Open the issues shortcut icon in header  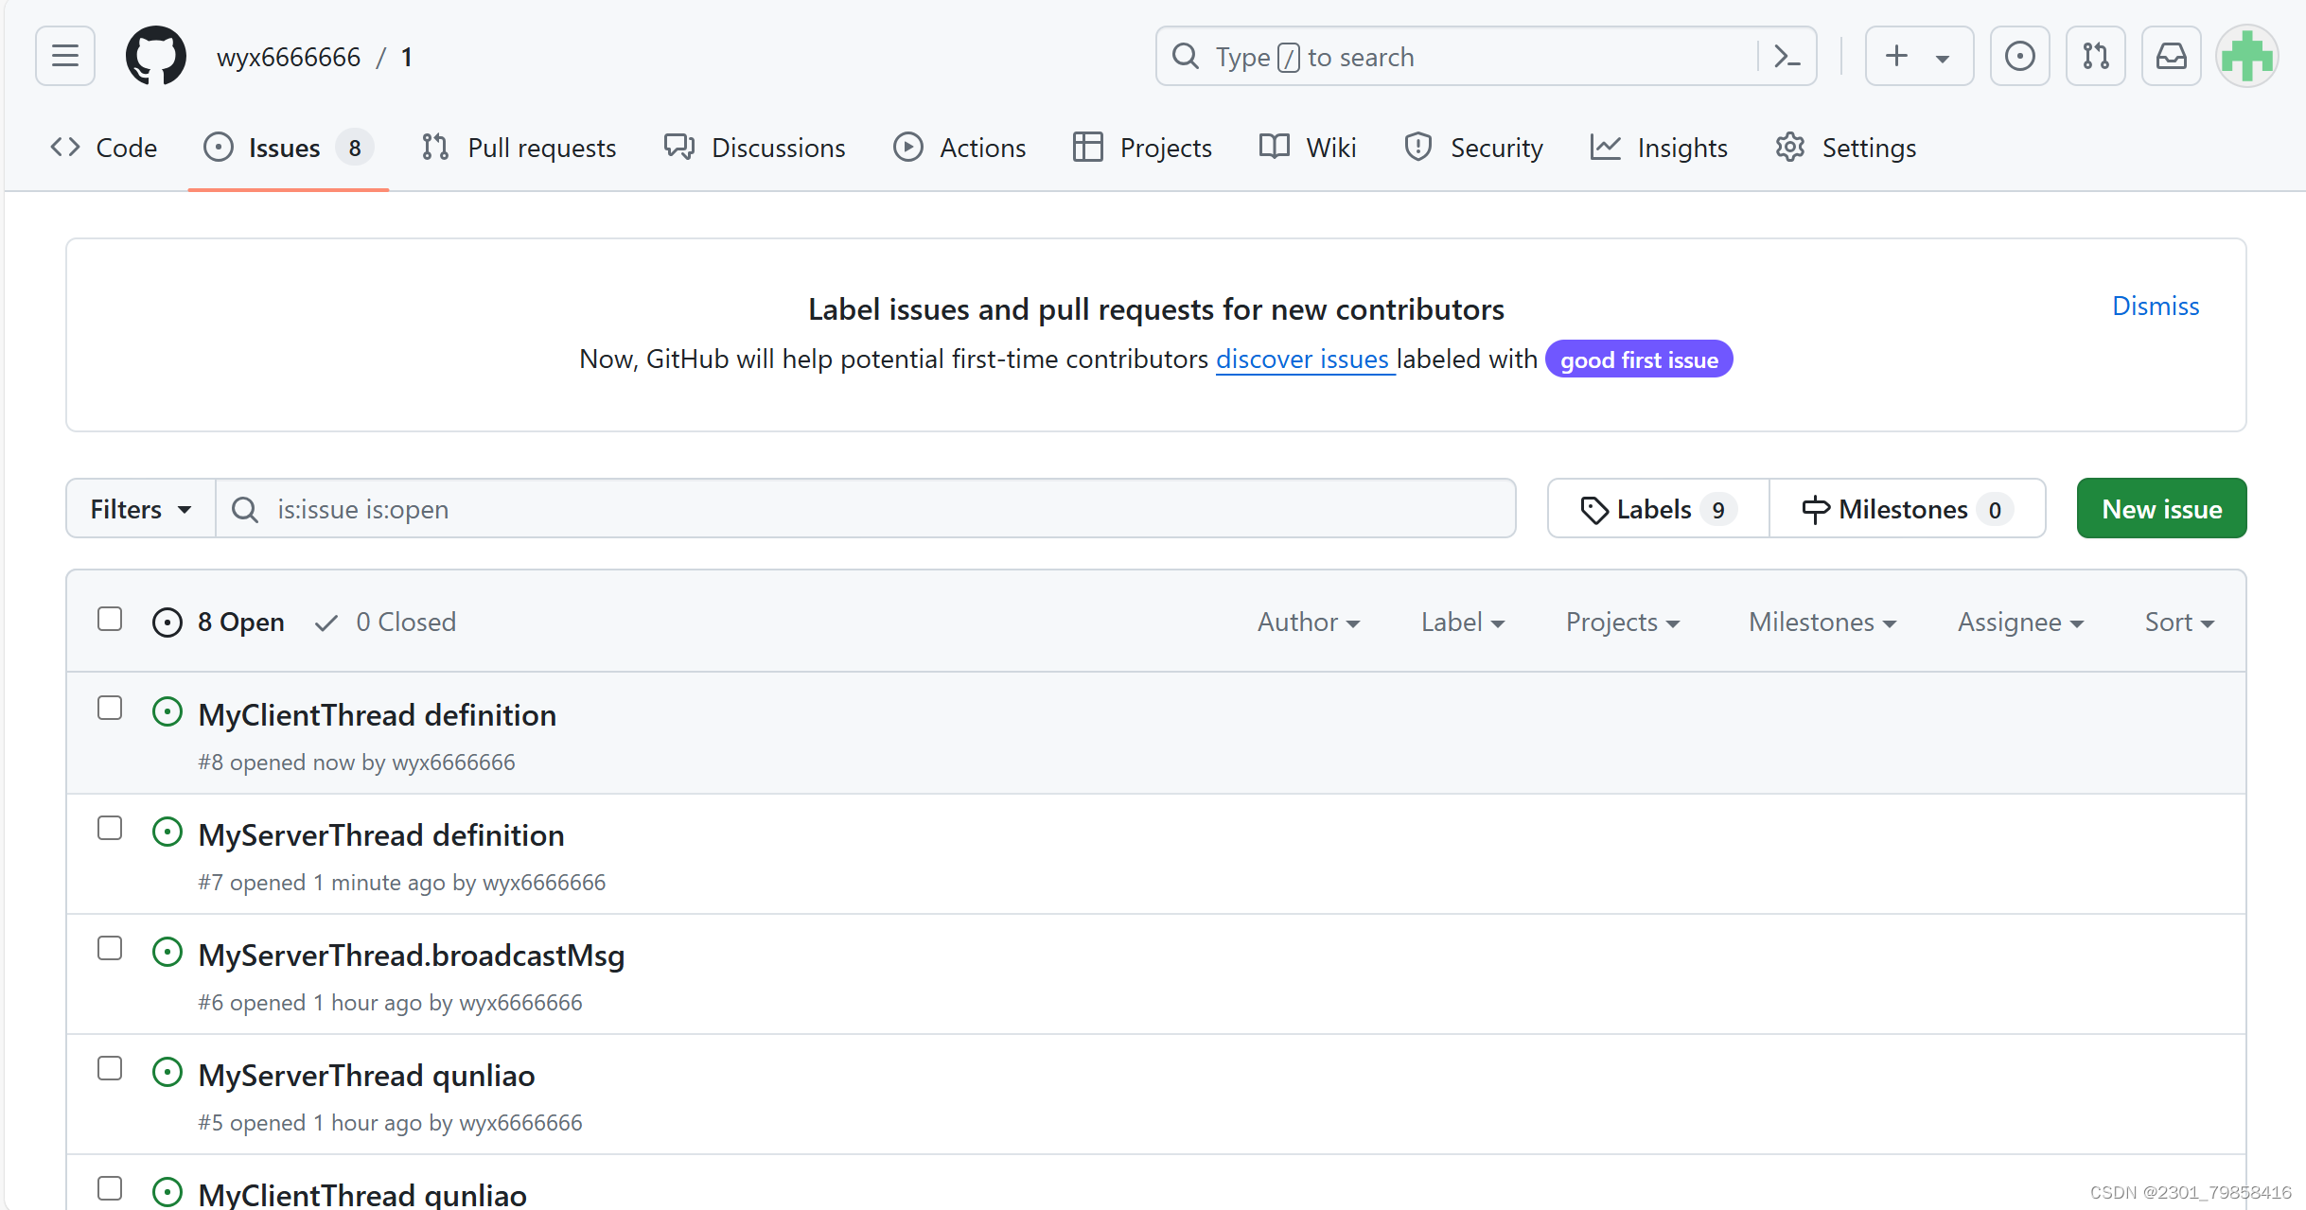2019,56
